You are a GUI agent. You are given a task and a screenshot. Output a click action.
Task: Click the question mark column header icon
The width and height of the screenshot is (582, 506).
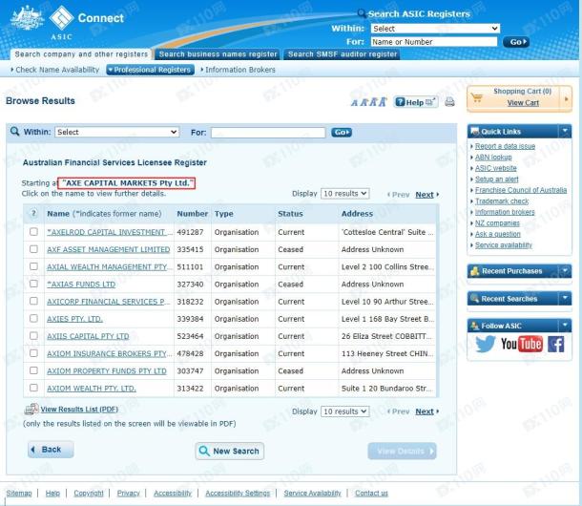click(x=33, y=213)
